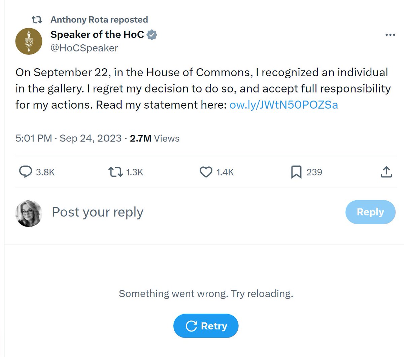Viewport: 404px width, 357px height.
Task: Open the @HoCSpeaker handle
Action: click(84, 48)
